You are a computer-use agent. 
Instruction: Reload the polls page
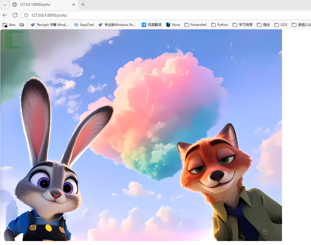pos(15,15)
